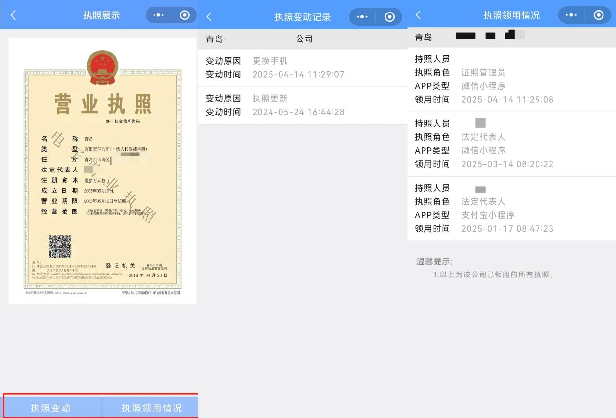The height and width of the screenshot is (418, 616).
Task: Select the 支付宝小程序 license holder entry
Action: (x=511, y=209)
